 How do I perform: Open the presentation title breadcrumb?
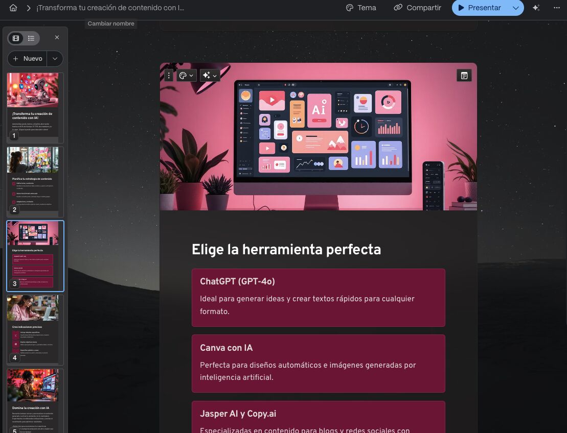pos(110,8)
